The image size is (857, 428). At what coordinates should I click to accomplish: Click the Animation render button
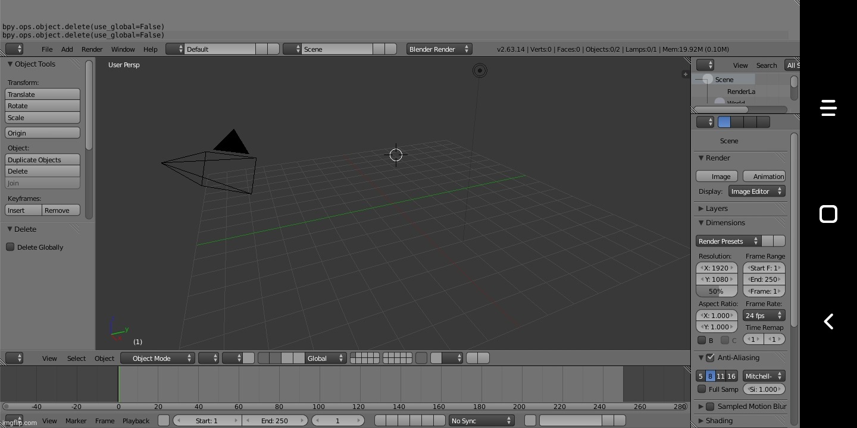764,176
